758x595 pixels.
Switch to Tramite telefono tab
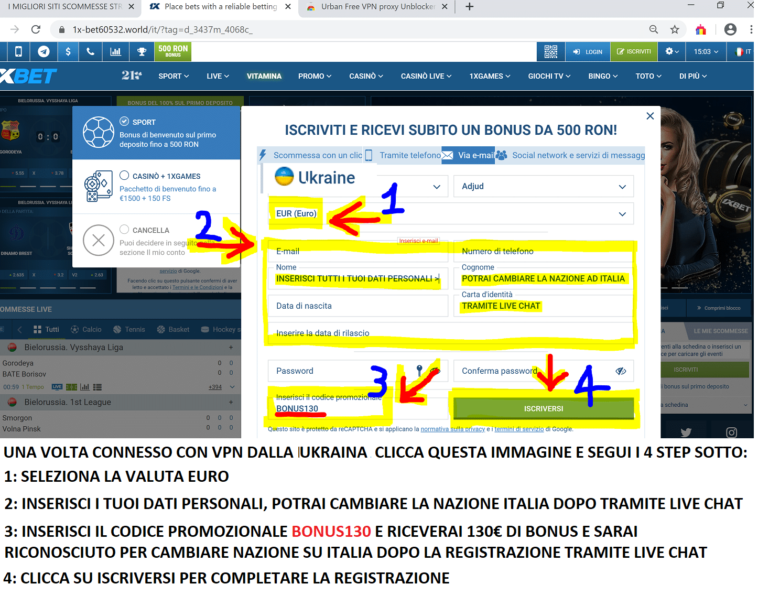coord(403,155)
